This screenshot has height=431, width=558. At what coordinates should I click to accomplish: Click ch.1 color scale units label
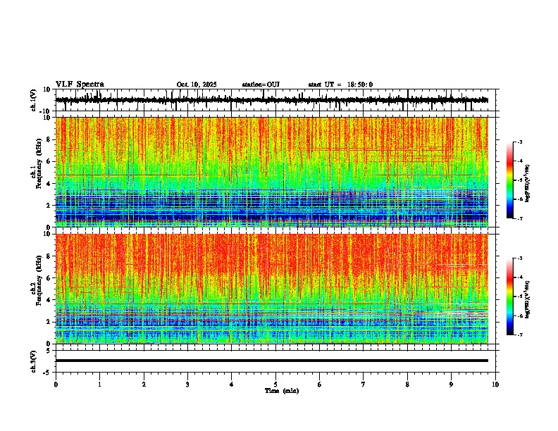click(528, 184)
